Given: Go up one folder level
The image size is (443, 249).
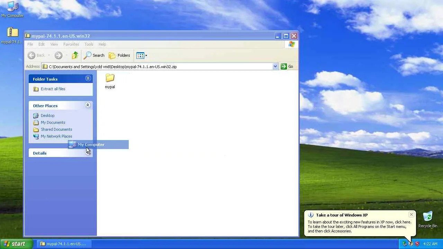Looking at the screenshot, I should point(75,55).
